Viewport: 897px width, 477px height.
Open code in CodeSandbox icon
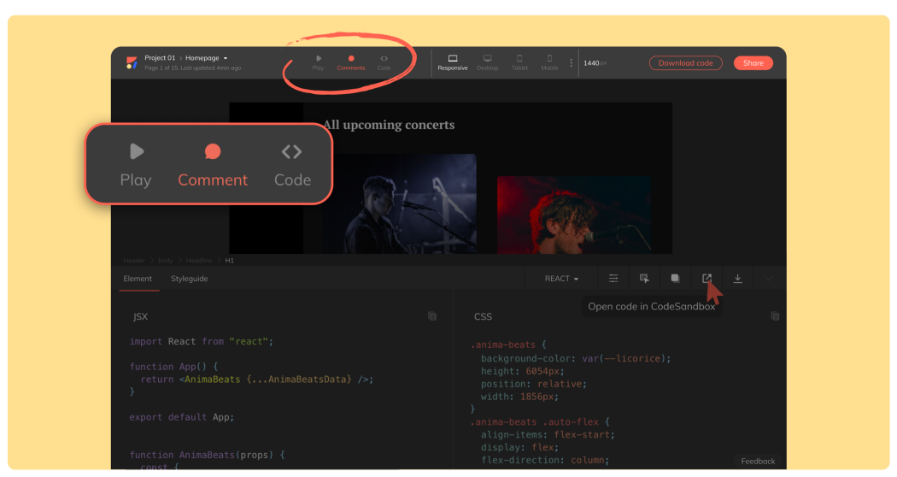click(x=706, y=279)
